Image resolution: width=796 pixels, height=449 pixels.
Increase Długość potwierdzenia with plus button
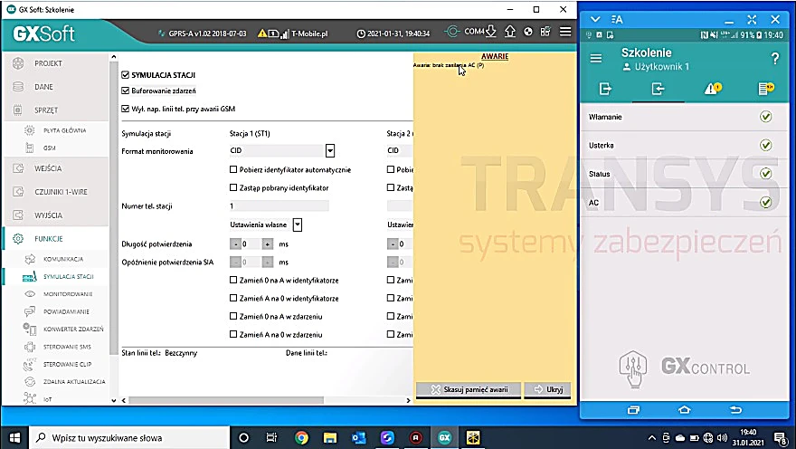click(268, 244)
